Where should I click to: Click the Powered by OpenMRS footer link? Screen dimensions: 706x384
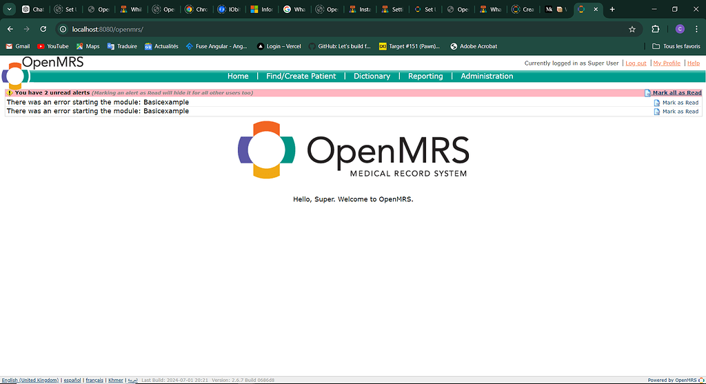pyautogui.click(x=675, y=381)
